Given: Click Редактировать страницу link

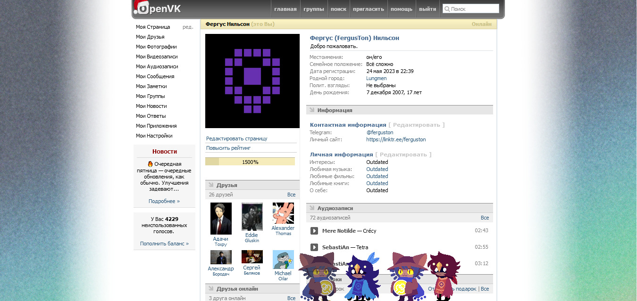Looking at the screenshot, I should 237,138.
